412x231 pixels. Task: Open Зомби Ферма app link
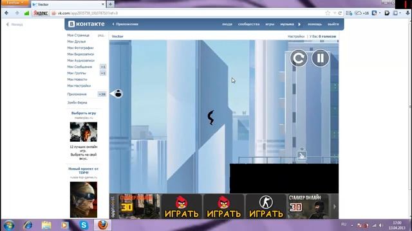[x=77, y=103]
